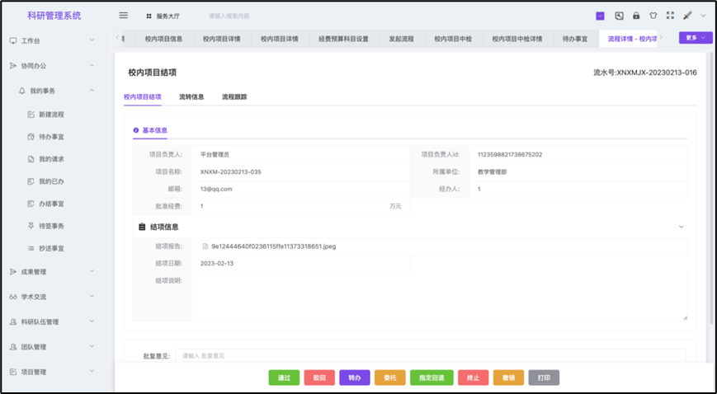
Task: Click the lock screen icon
Action: [x=636, y=16]
